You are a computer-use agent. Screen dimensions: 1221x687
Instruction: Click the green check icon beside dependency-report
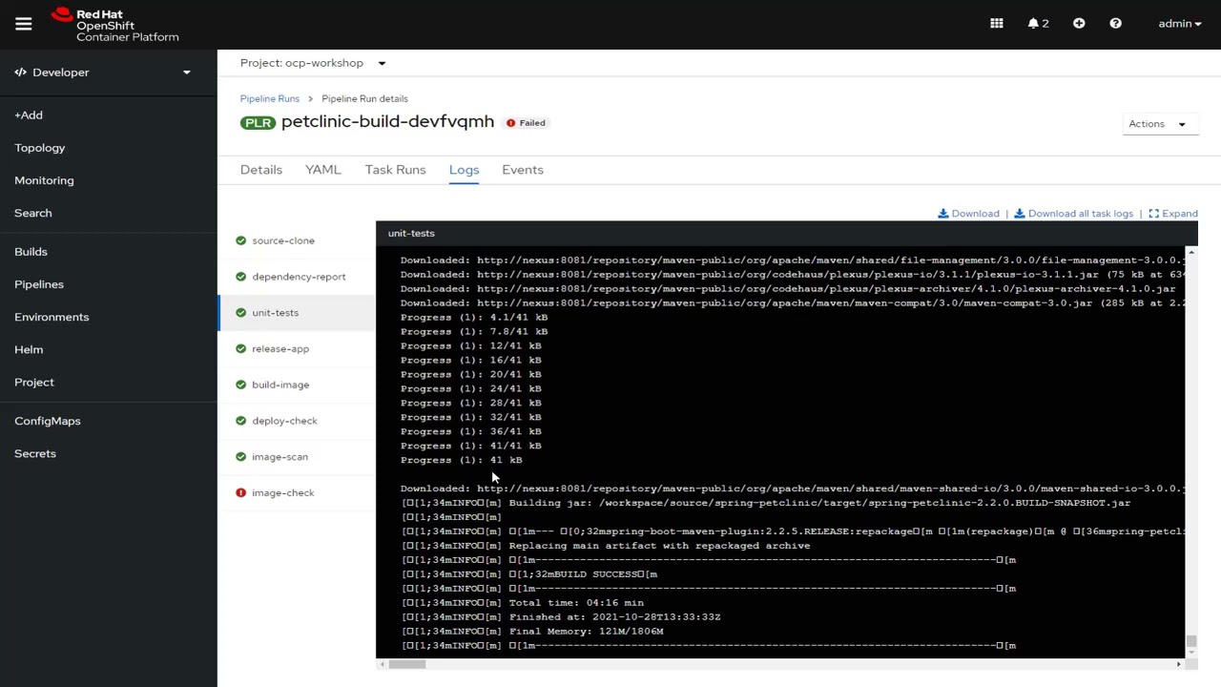pos(240,277)
